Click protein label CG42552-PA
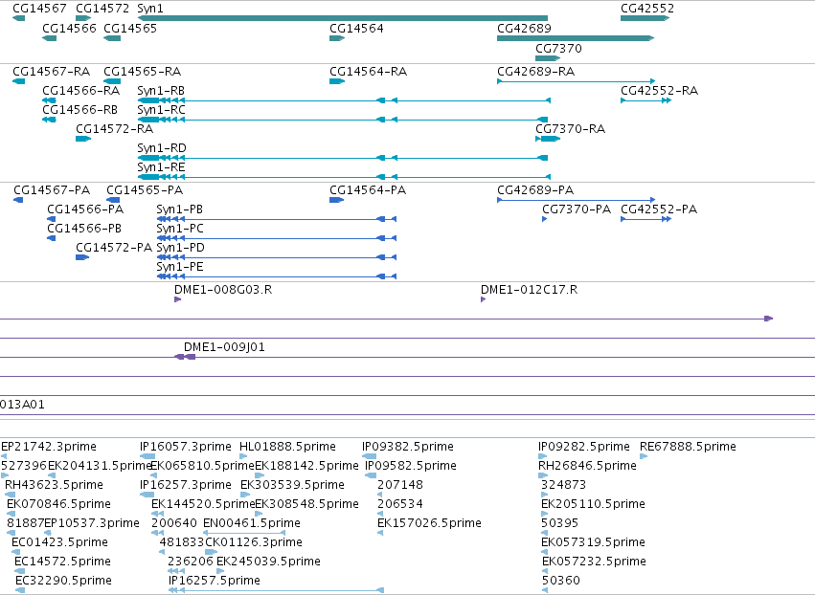 [x=659, y=209]
